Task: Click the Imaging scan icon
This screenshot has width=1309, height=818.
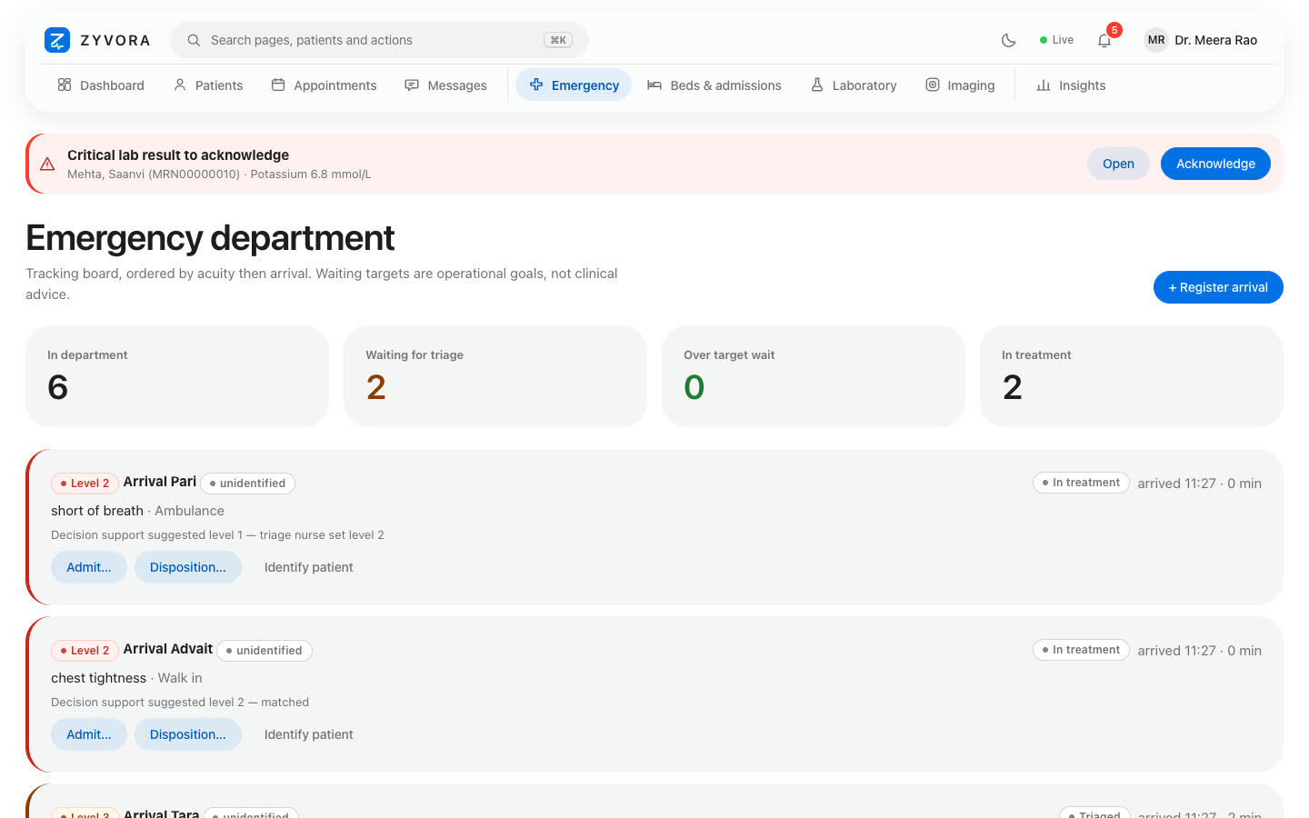Action: point(933,85)
